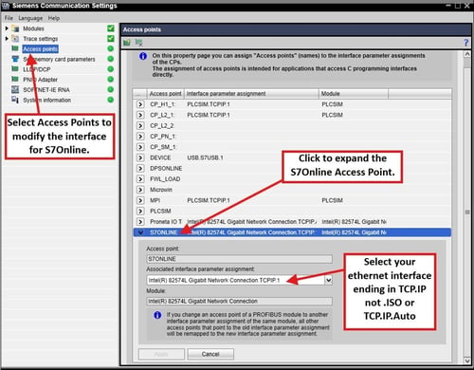Image resolution: width=474 pixels, height=370 pixels.
Task: Click the scroll-up arrow of the vertical scrollbar
Action: coord(467,54)
